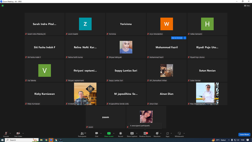This screenshot has width=252, height=142.
Task: Open audio options arrow beside Unmute
Action: (x=10, y=133)
